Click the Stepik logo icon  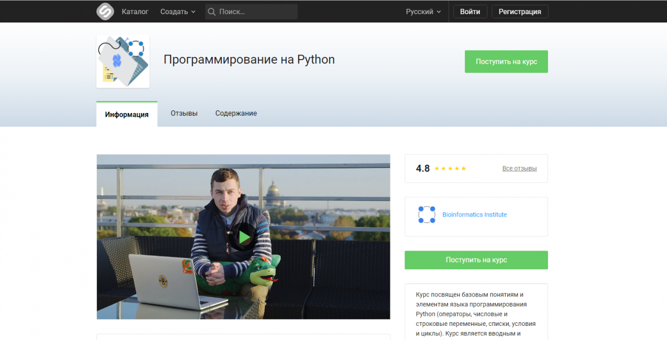(x=105, y=12)
